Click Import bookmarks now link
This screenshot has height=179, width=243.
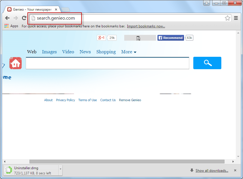tap(146, 26)
